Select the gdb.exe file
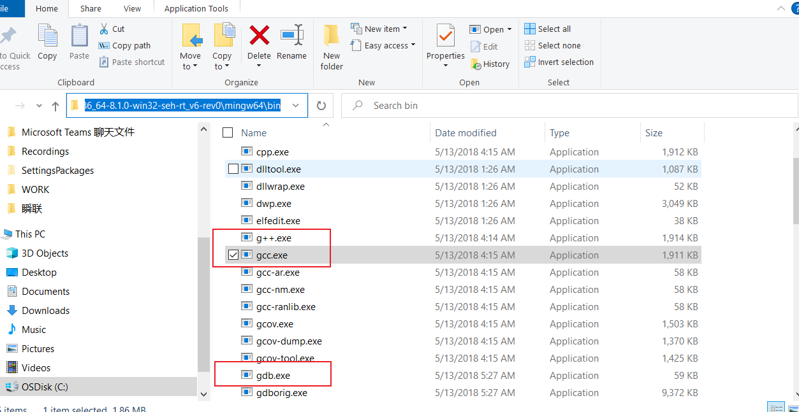Viewport: 799px width, 412px height. [273, 375]
